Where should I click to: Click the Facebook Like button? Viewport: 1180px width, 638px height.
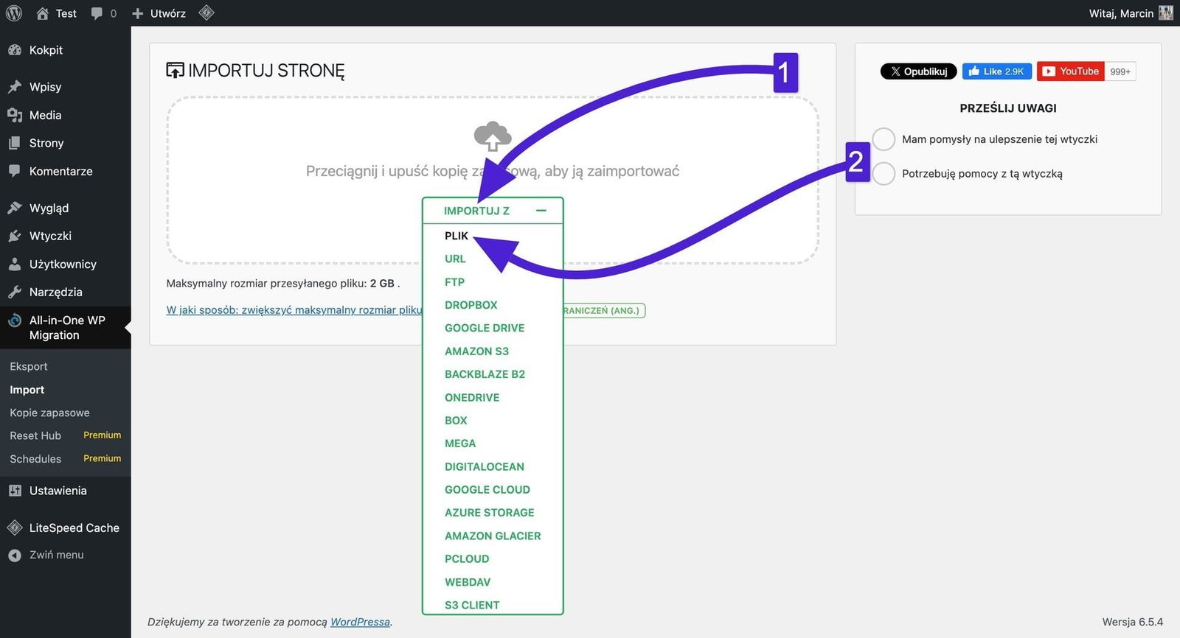click(996, 71)
